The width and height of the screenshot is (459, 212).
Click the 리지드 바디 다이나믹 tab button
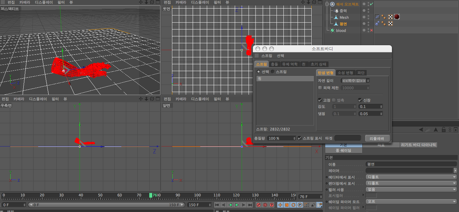click(x=419, y=145)
